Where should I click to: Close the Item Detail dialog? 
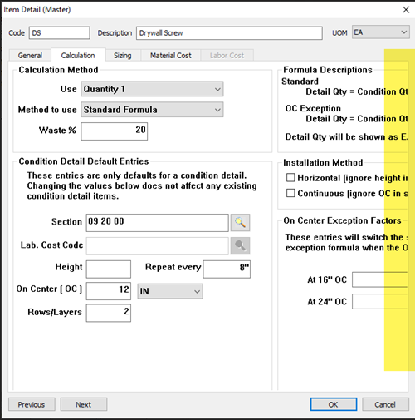click(406, 10)
